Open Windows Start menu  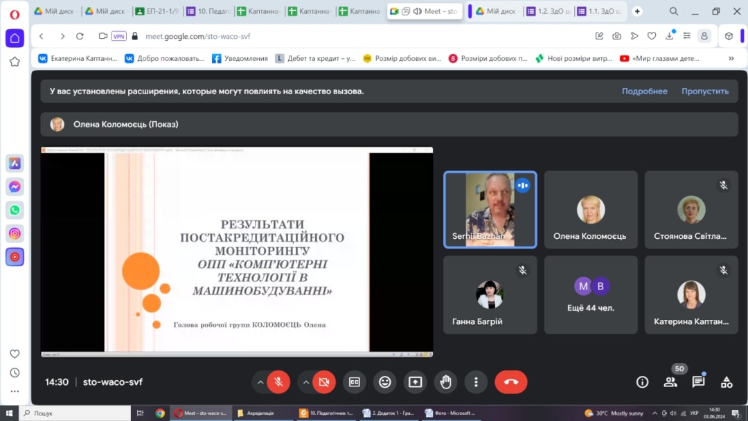coord(9,413)
